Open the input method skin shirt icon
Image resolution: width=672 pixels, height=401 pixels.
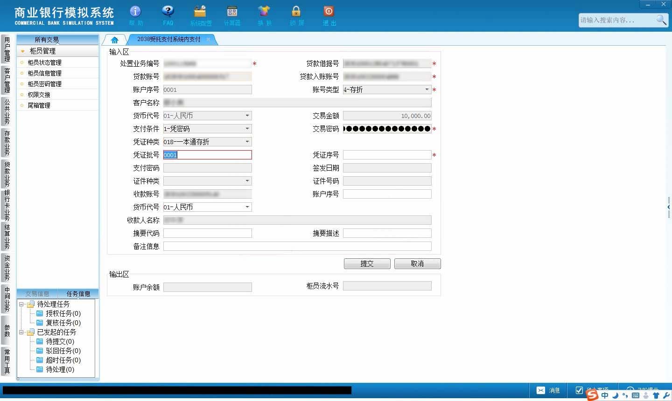click(656, 395)
